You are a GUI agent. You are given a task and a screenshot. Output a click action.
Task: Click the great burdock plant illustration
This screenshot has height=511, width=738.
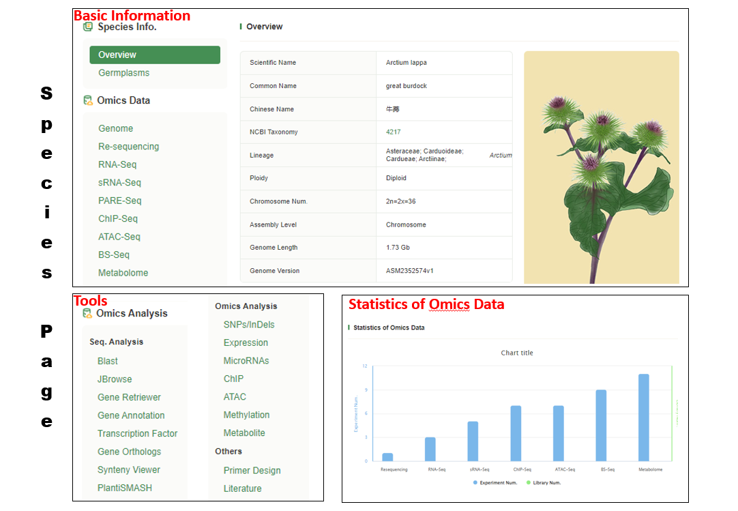[x=601, y=167]
